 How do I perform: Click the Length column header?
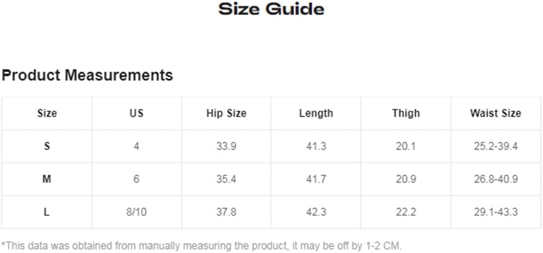[316, 113]
